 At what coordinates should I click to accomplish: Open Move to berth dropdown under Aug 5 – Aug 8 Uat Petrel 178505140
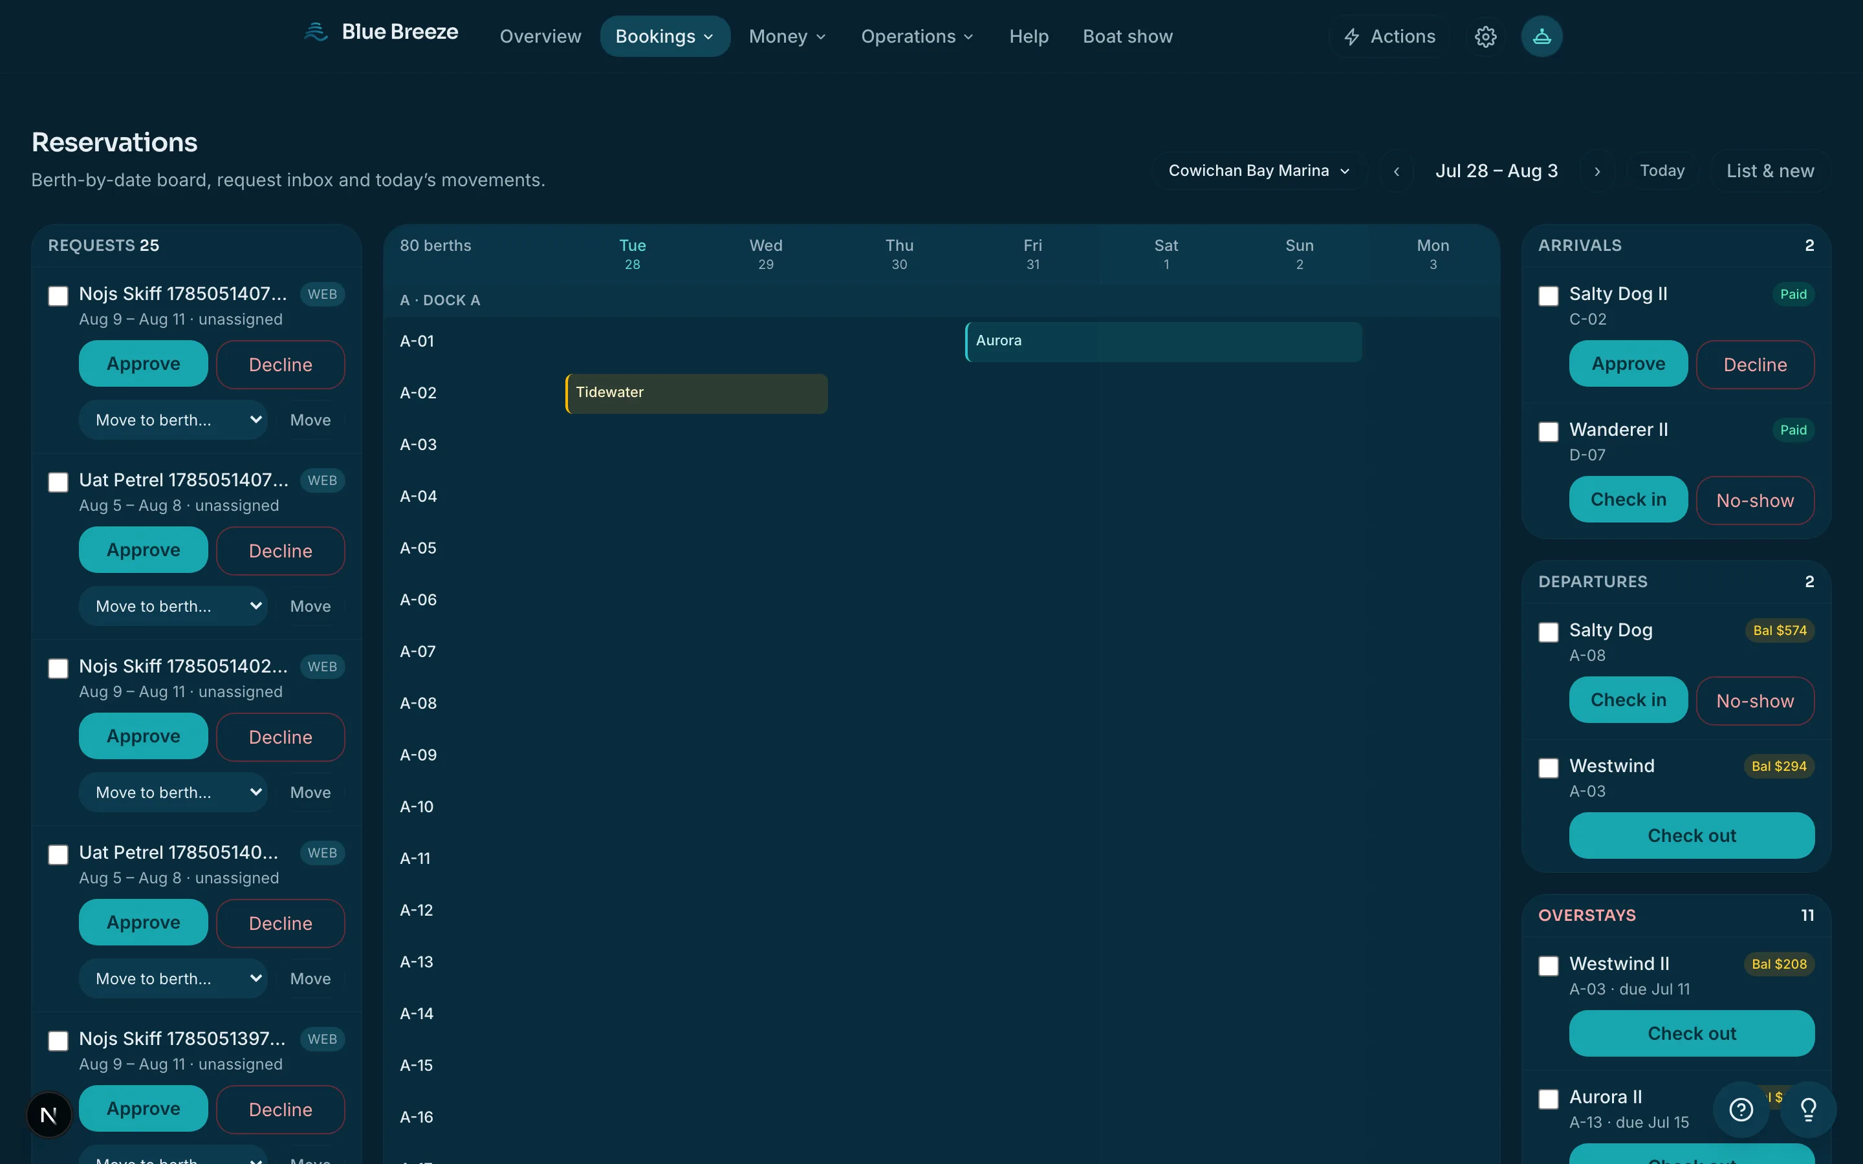click(x=173, y=978)
